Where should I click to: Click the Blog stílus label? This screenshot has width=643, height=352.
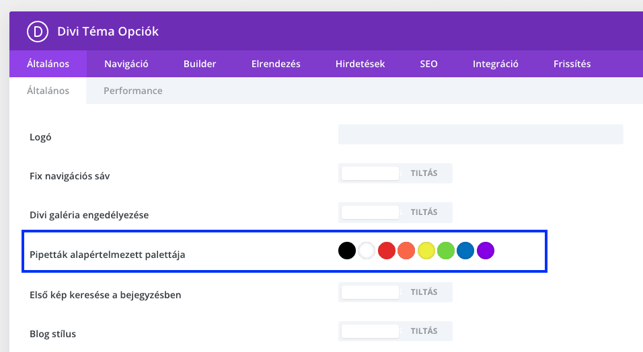[53, 334]
